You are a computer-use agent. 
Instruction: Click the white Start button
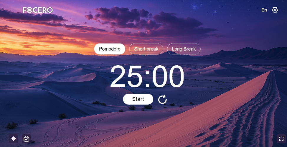(x=138, y=99)
